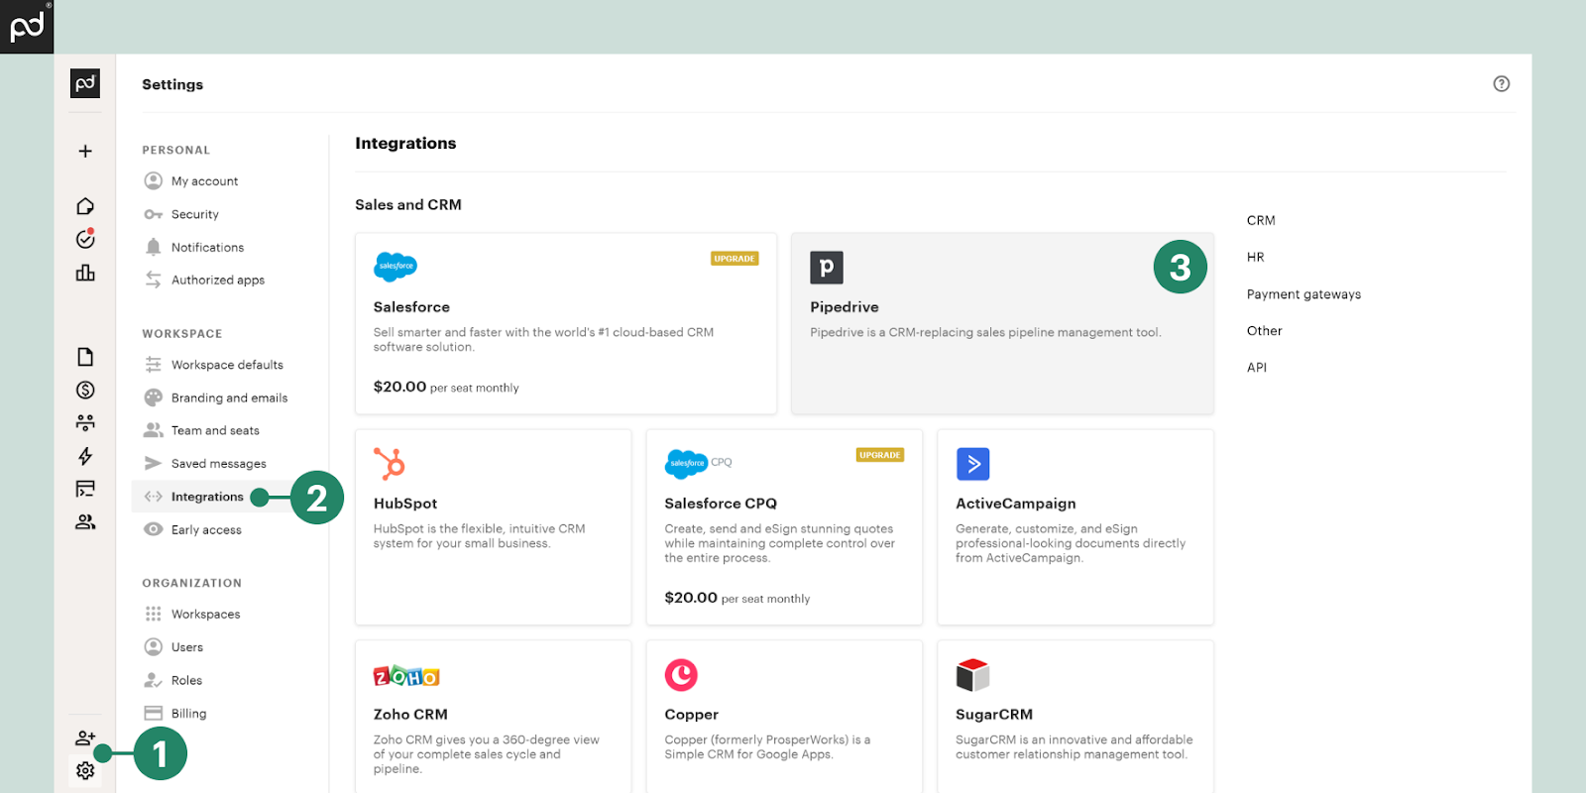This screenshot has width=1586, height=793.
Task: Open the ActiveCampaign card title
Action: coord(1016,504)
